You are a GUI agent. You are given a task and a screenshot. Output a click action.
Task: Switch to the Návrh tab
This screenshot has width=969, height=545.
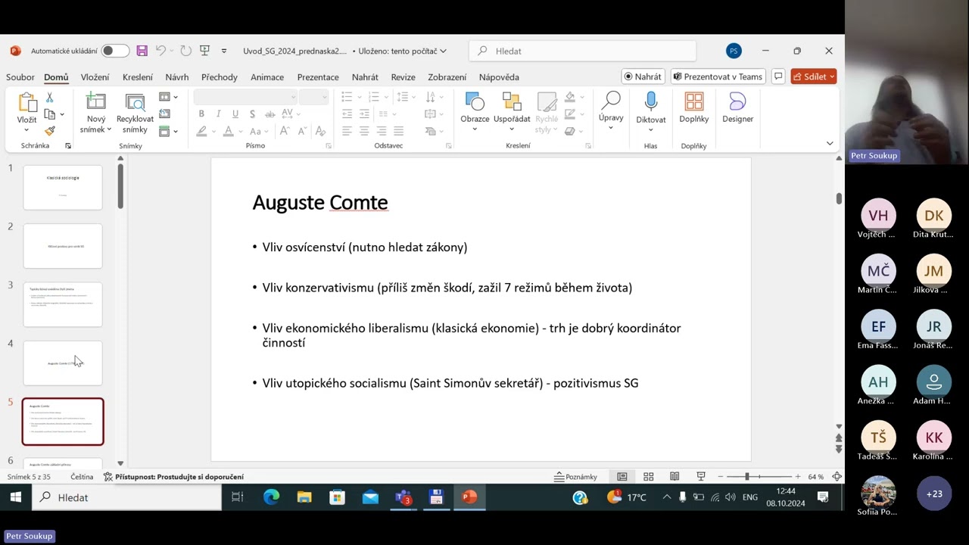click(x=177, y=77)
